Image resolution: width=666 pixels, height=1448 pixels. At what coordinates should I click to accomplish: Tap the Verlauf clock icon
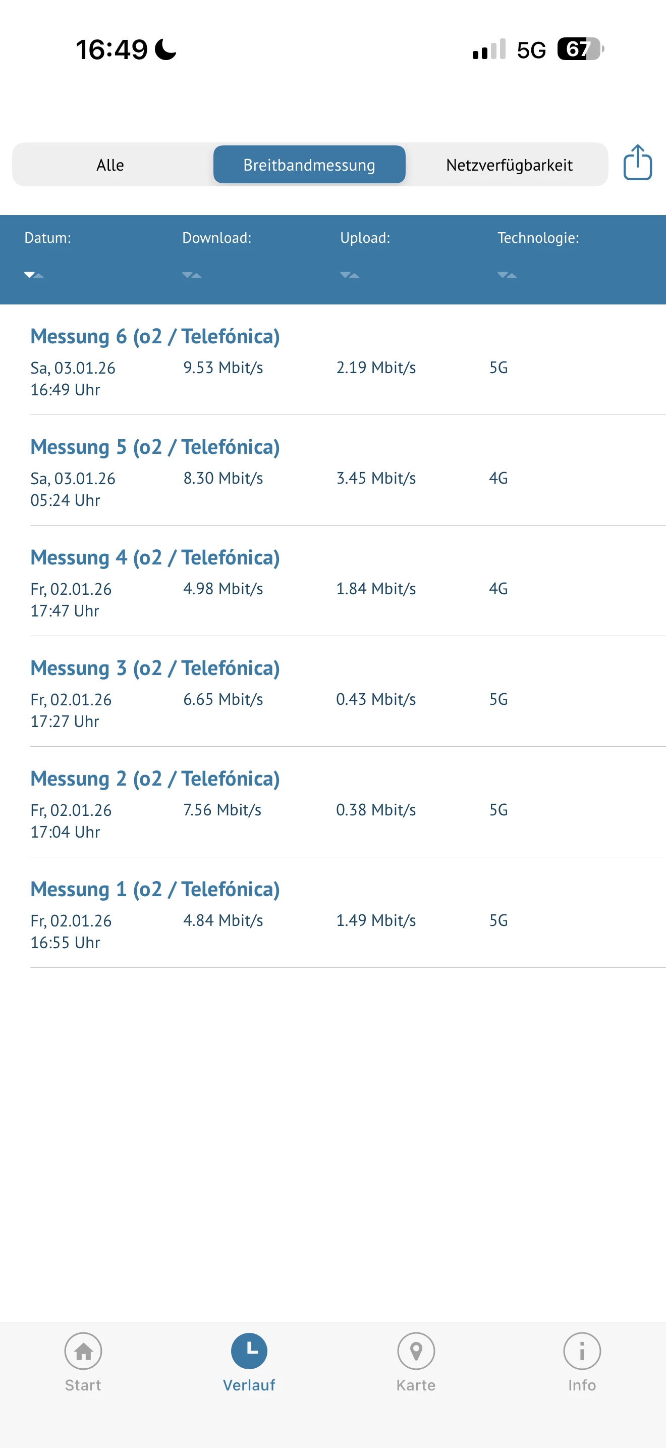click(x=249, y=1351)
